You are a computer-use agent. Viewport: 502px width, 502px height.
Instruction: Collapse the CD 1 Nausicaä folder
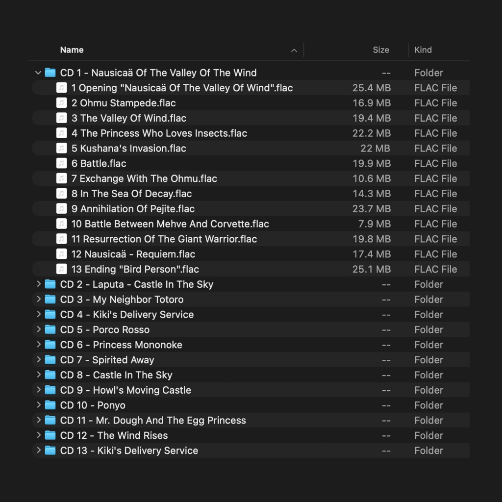38,73
